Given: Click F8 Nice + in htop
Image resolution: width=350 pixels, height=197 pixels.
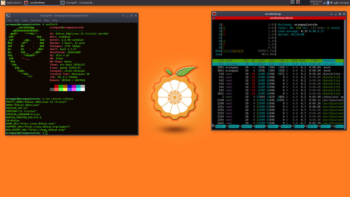Looking at the screenshot, I should (x=311, y=126).
